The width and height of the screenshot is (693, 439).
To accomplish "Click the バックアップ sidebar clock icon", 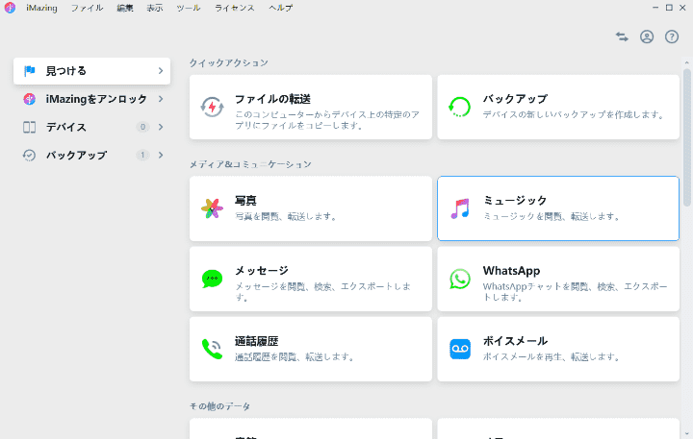I will (x=29, y=156).
